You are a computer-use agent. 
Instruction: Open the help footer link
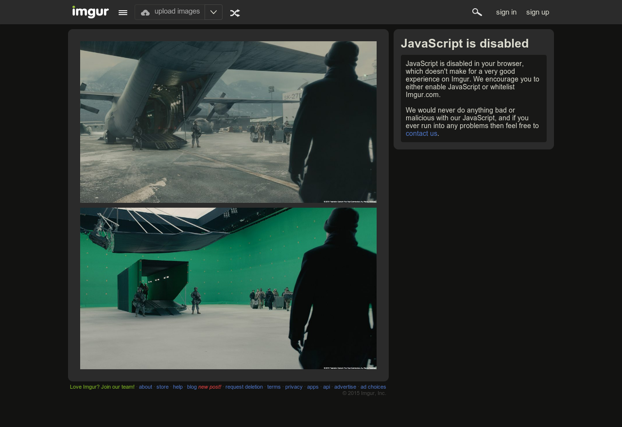[178, 387]
